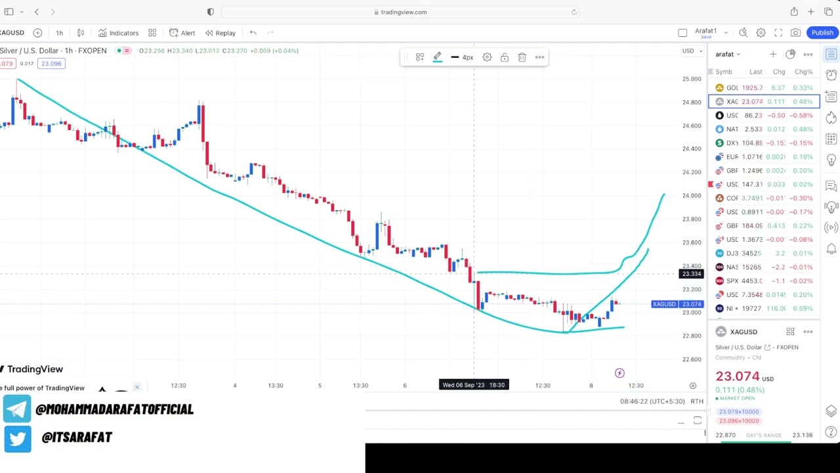Click the lightning event marker on time axis
The width and height of the screenshot is (840, 473).
tap(619, 373)
